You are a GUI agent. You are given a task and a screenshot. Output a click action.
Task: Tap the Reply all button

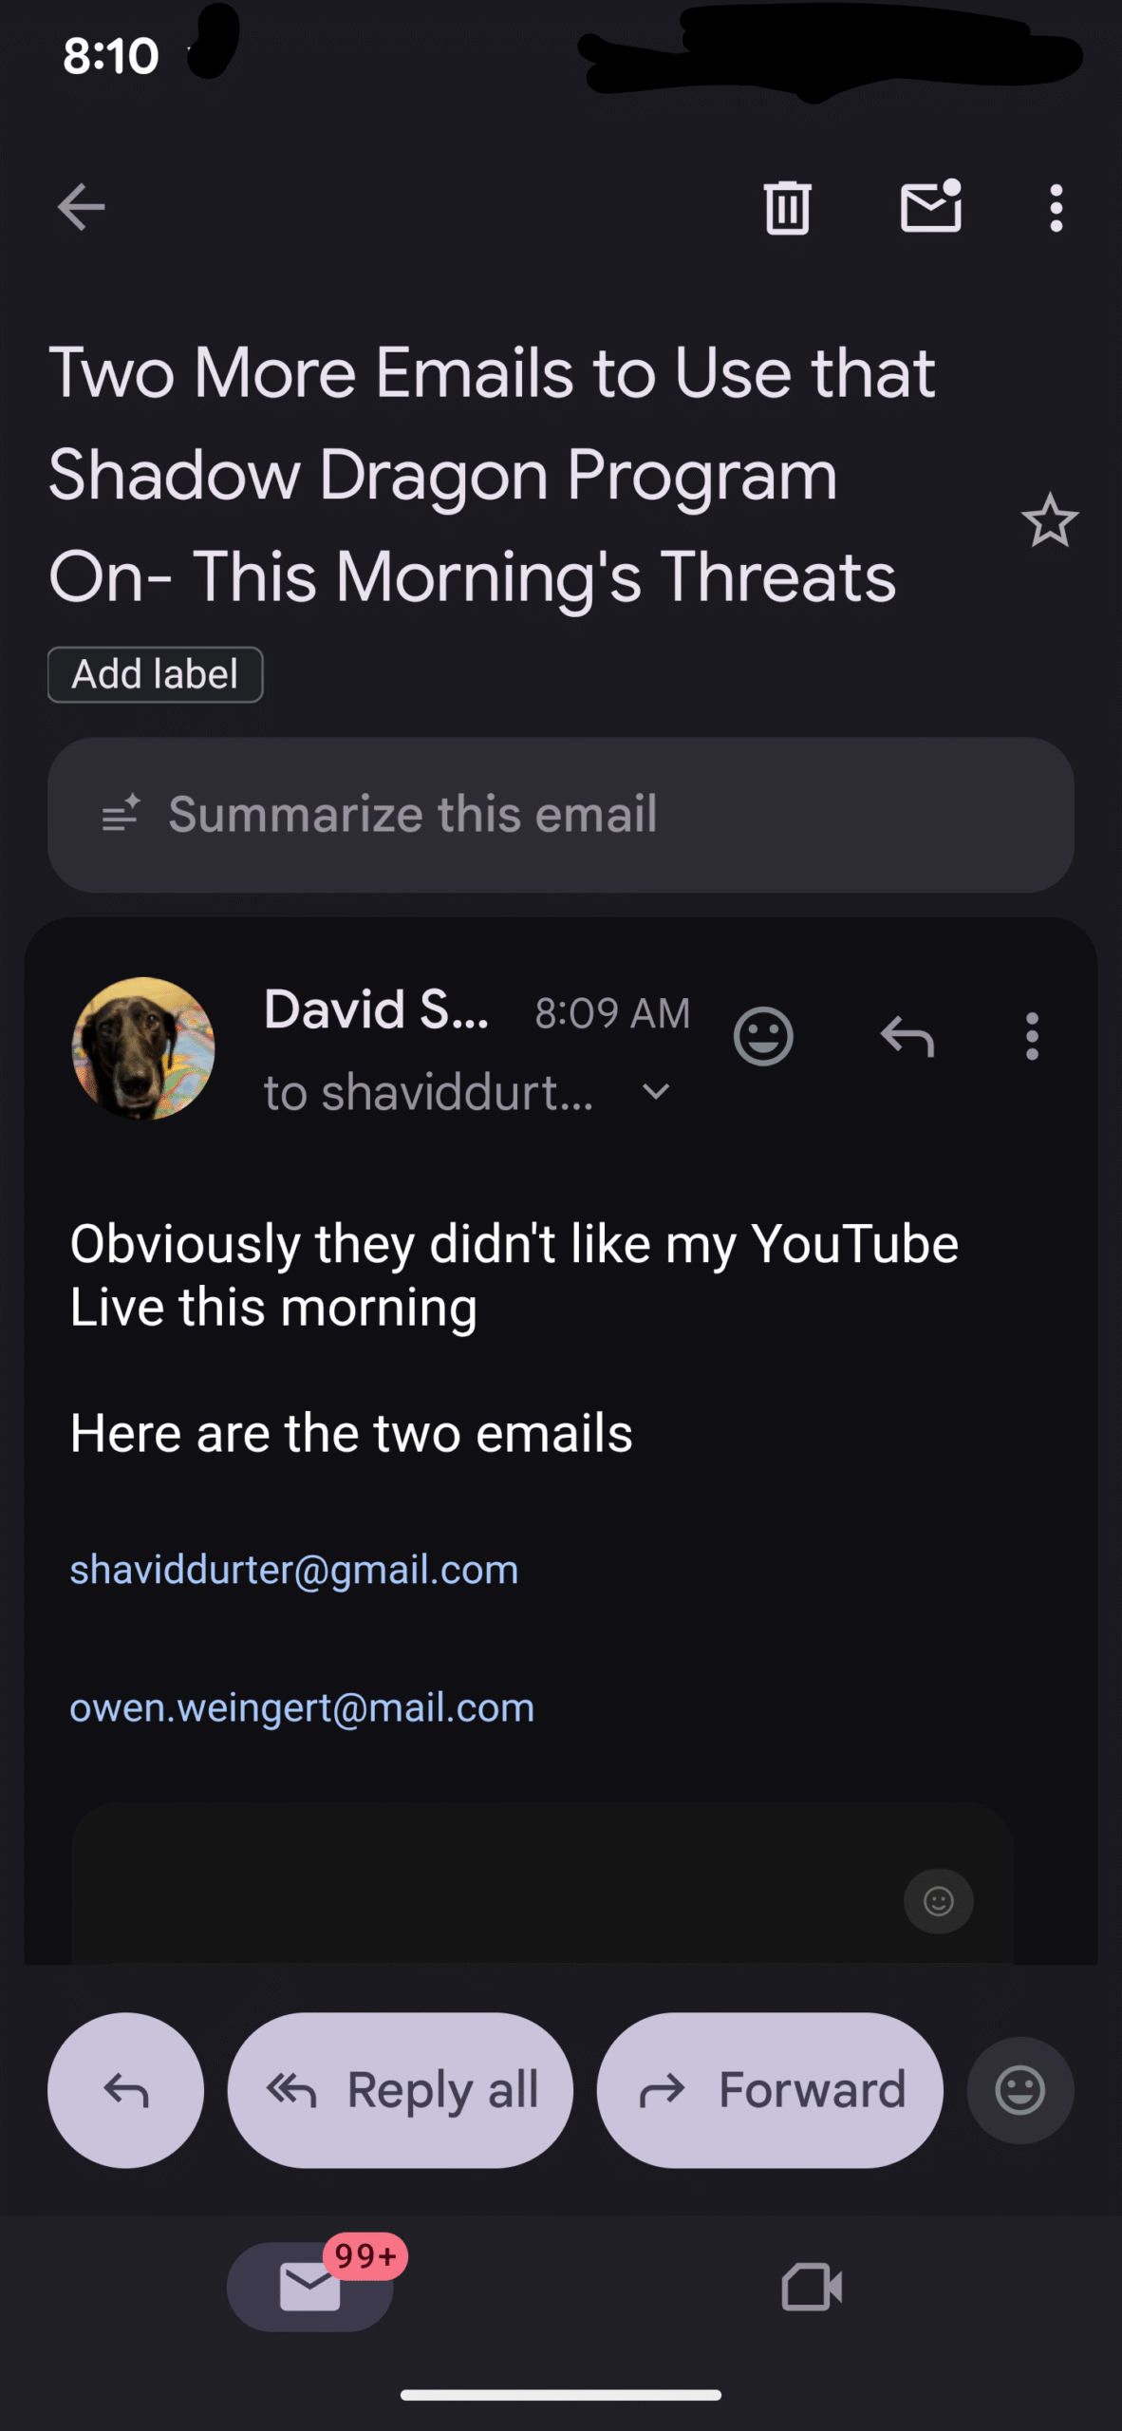click(401, 2090)
